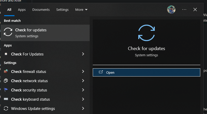Viewport: 207px width, 114px height.
Task: Click the sync icon beside Check for updates
Action: [8, 32]
